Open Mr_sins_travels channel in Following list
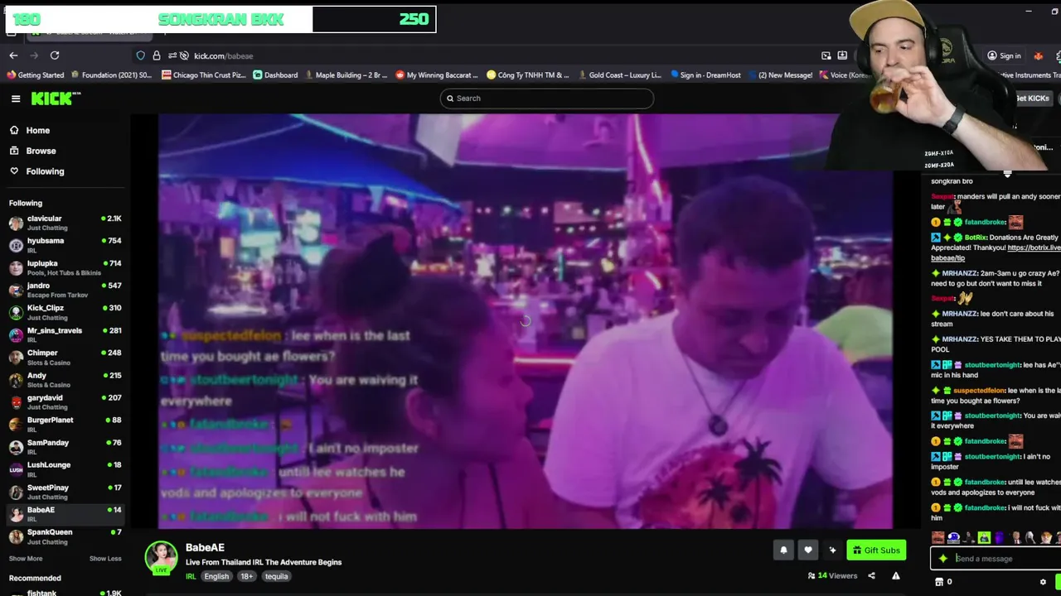The height and width of the screenshot is (596, 1061). pyautogui.click(x=65, y=334)
